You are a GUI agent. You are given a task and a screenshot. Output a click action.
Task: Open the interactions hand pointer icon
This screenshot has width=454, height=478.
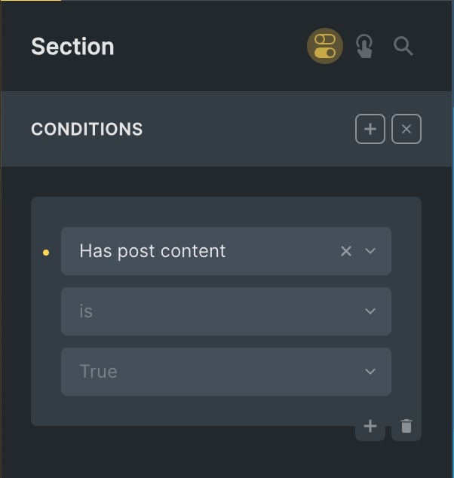pos(365,47)
